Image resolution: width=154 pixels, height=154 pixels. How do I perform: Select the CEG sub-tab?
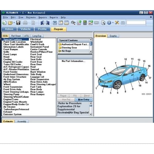[5, 36]
